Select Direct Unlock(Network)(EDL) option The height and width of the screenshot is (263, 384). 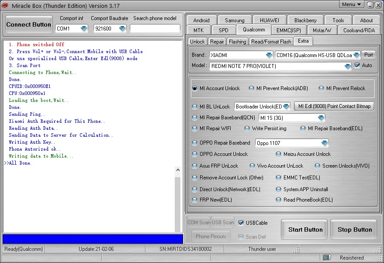tap(195, 189)
